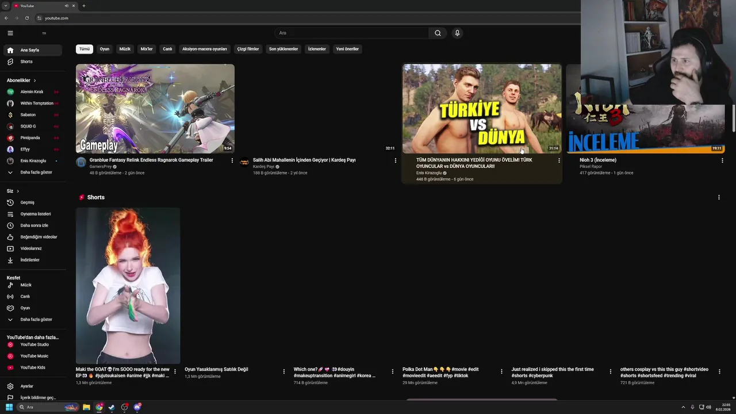
Task: Launch YouTube Studio from the sidebar
Action: (33, 344)
